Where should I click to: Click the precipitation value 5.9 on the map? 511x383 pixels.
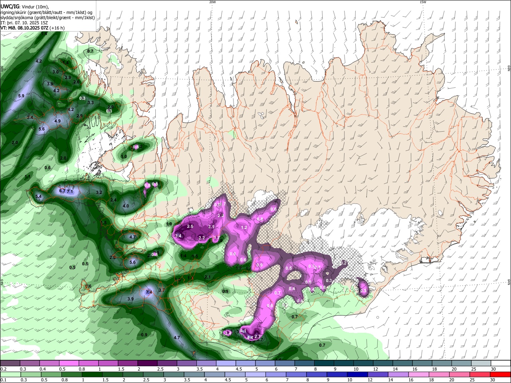[x=21, y=96]
